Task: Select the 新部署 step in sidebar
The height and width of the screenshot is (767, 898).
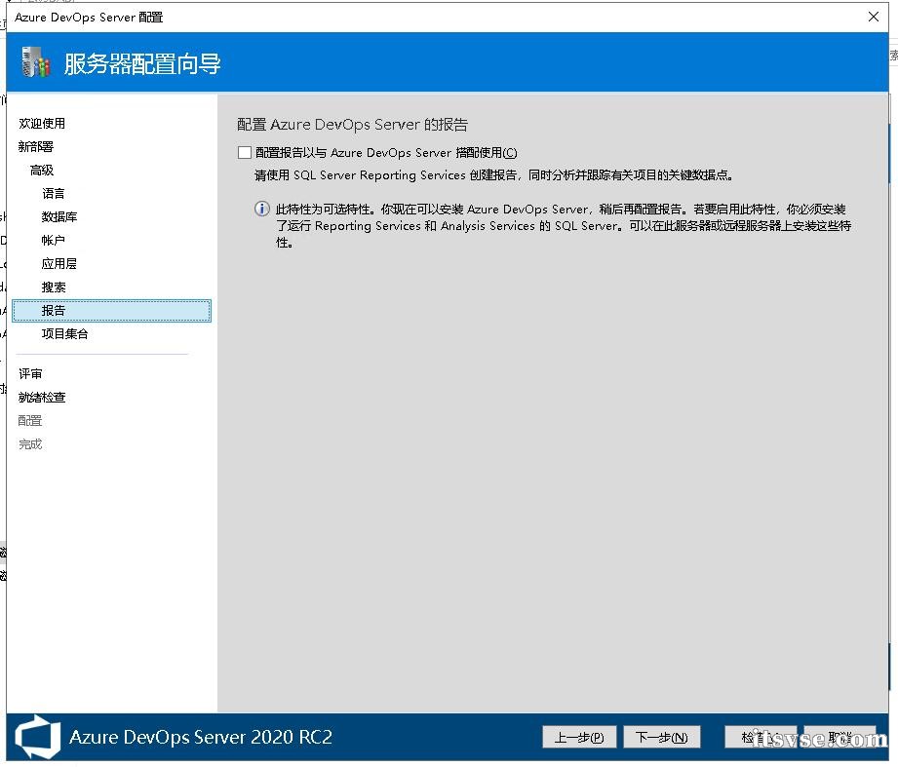Action: 35,146
